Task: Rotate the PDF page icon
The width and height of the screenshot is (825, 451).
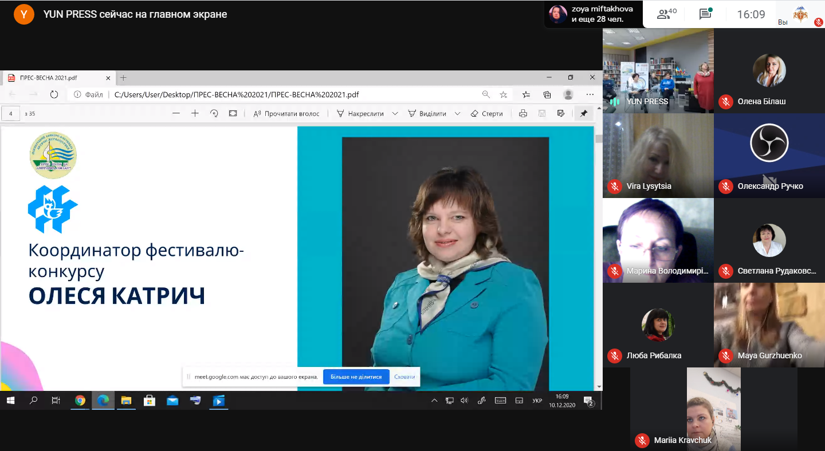Action: coord(214,113)
